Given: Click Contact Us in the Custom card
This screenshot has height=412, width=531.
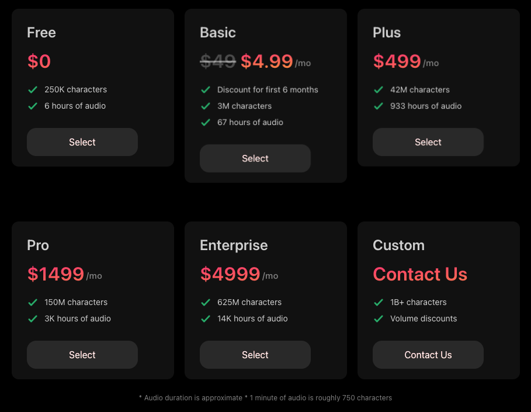Looking at the screenshot, I should pos(428,355).
